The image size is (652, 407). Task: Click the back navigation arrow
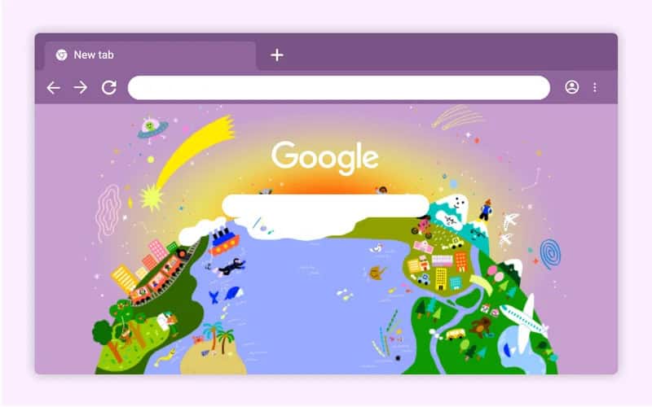53,88
